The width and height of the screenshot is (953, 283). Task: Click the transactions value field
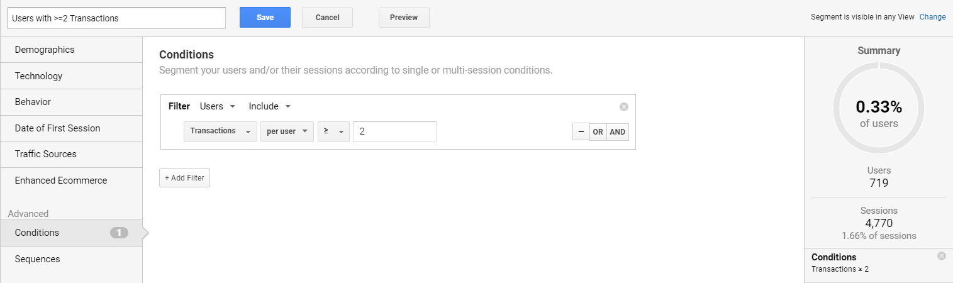click(x=394, y=132)
